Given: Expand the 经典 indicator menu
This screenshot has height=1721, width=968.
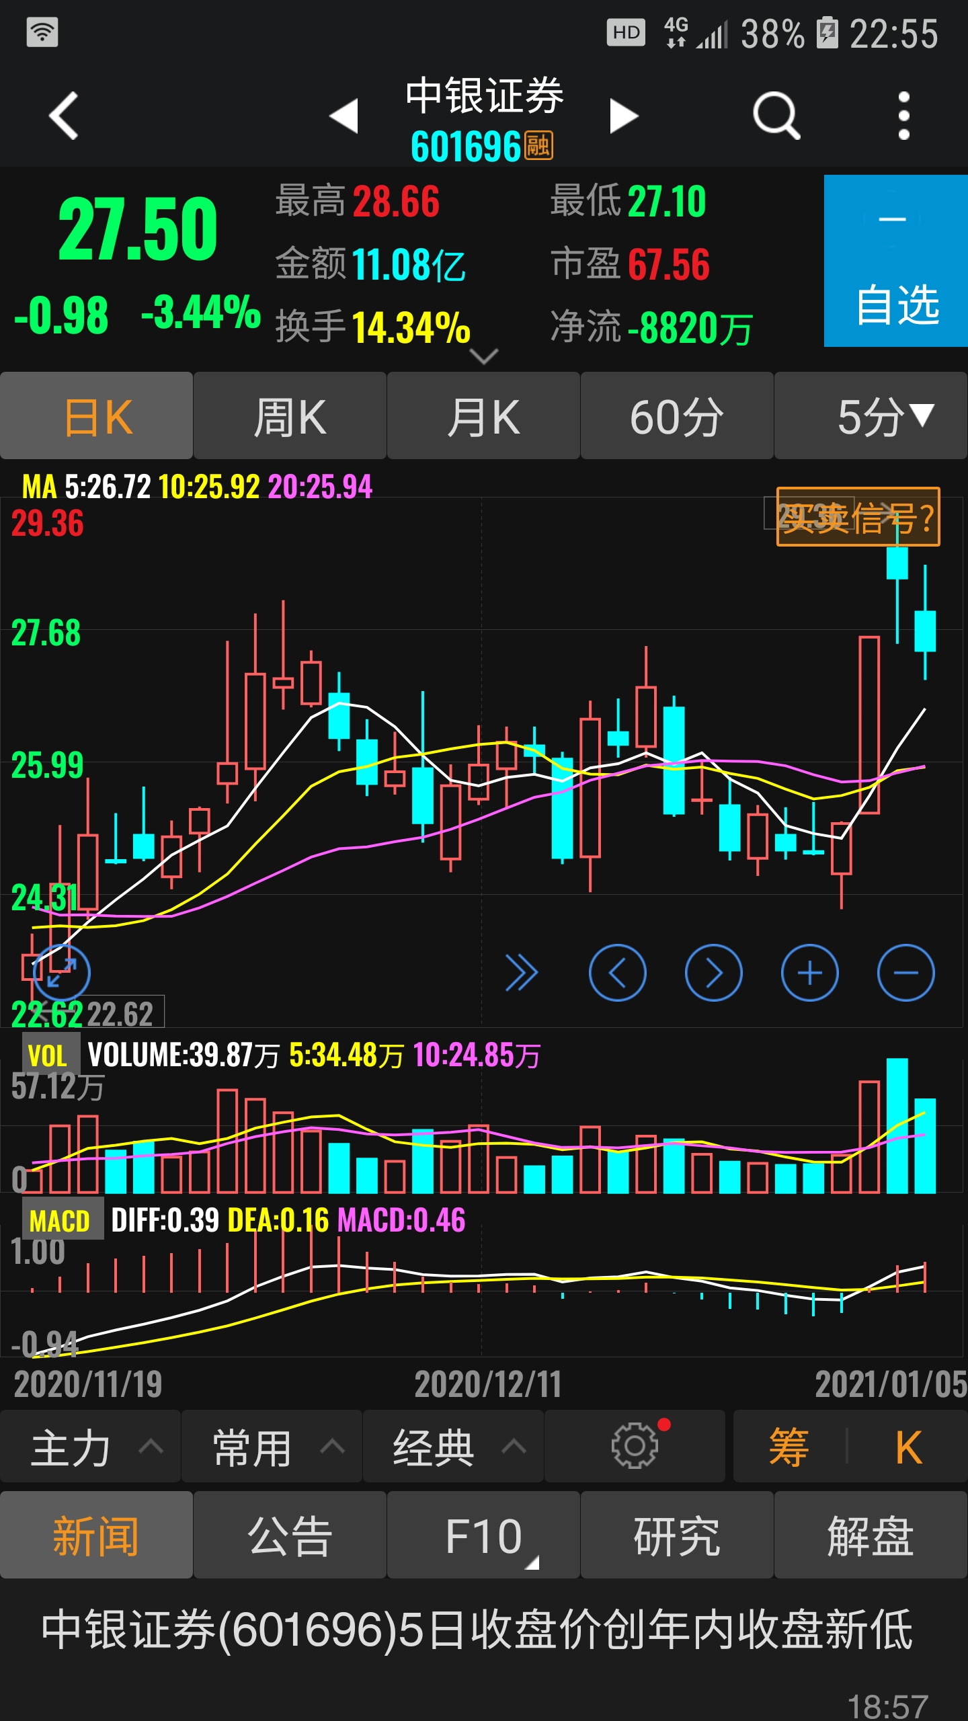Looking at the screenshot, I should 453,1447.
